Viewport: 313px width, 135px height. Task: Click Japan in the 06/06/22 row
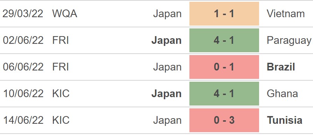point(167,67)
